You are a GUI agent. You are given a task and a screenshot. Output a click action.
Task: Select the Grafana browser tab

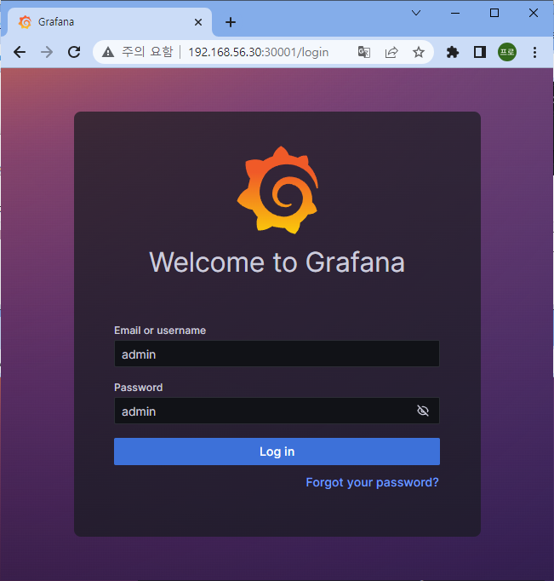click(x=110, y=22)
